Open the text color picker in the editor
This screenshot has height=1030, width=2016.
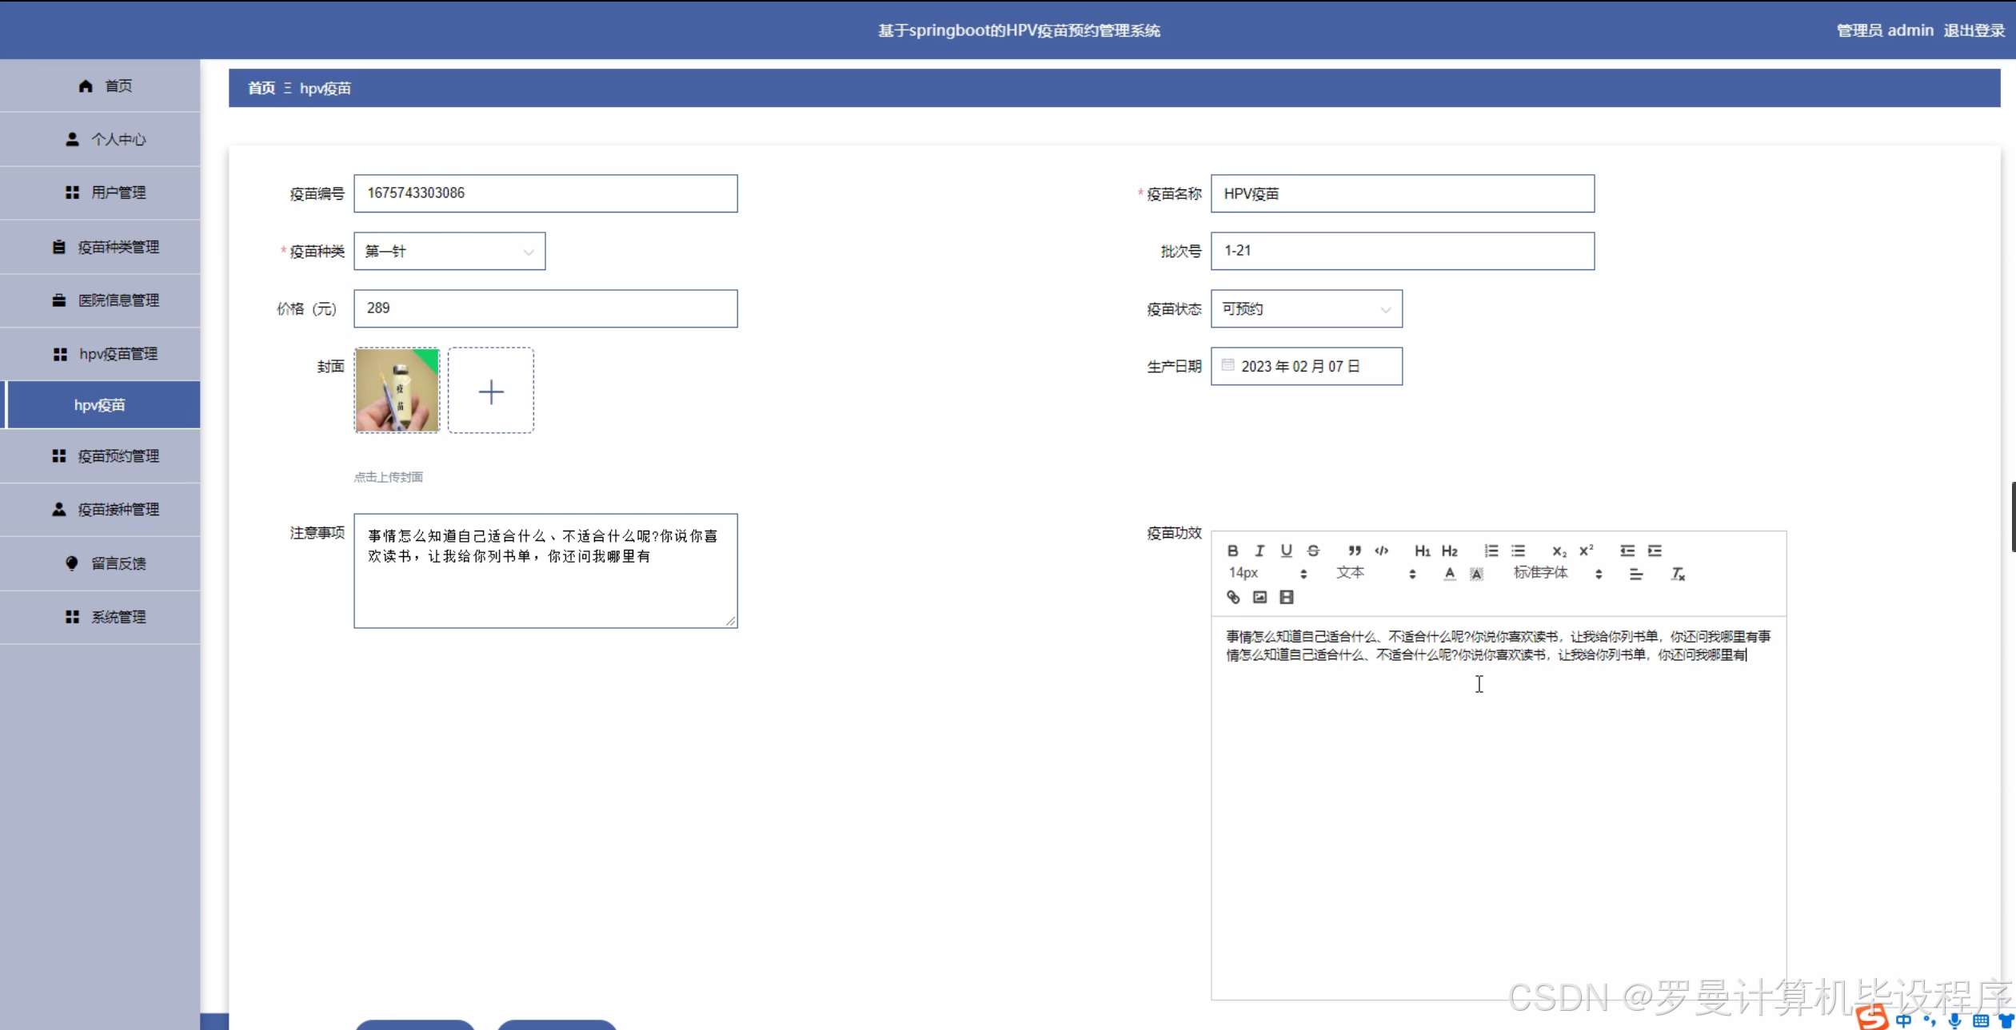tap(1449, 574)
